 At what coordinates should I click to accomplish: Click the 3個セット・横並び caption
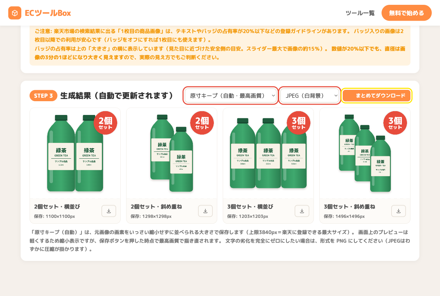(x=250, y=207)
